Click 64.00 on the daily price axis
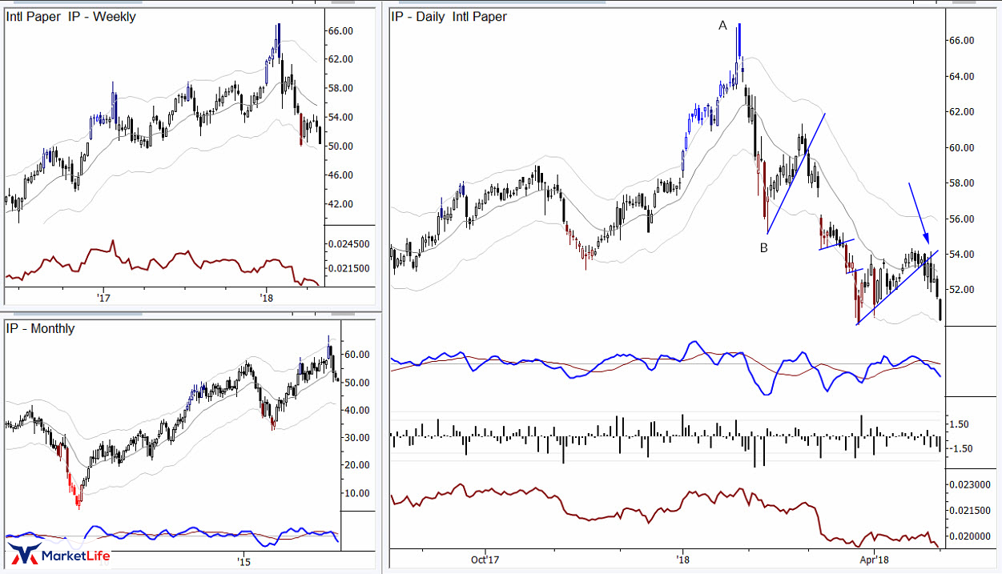 coord(960,76)
